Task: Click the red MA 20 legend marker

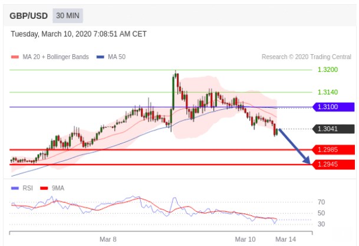Action: pyautogui.click(x=15, y=57)
